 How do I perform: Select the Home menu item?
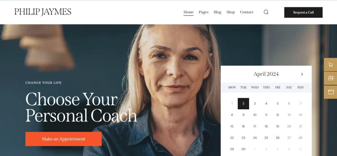coord(189,12)
